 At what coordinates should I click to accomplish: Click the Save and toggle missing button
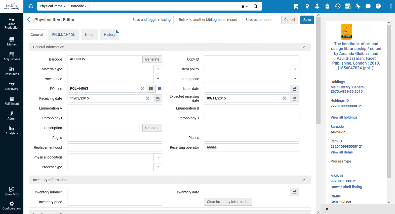click(x=151, y=20)
